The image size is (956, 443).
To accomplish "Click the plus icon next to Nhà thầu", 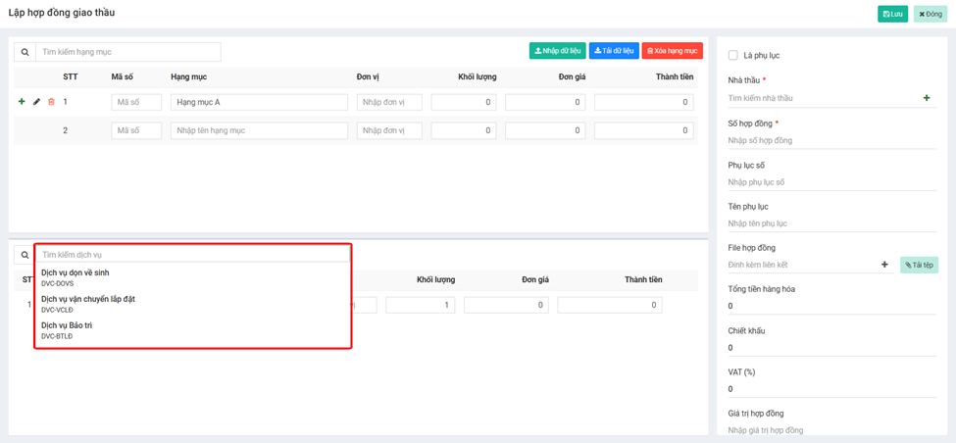I will [927, 98].
